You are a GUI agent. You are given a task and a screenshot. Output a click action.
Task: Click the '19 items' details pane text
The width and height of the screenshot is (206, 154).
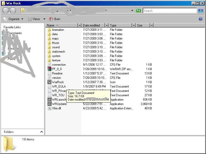pos(28,139)
